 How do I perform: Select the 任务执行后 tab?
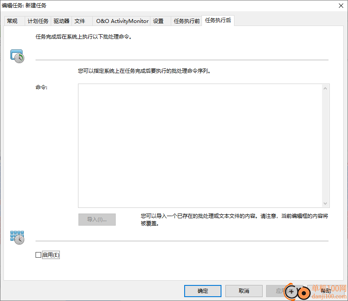[x=218, y=20]
